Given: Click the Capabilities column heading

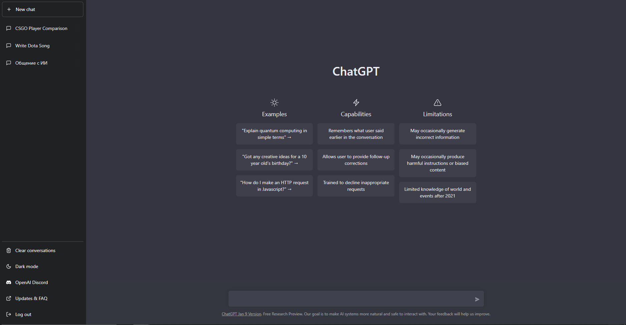Looking at the screenshot, I should tap(356, 114).
